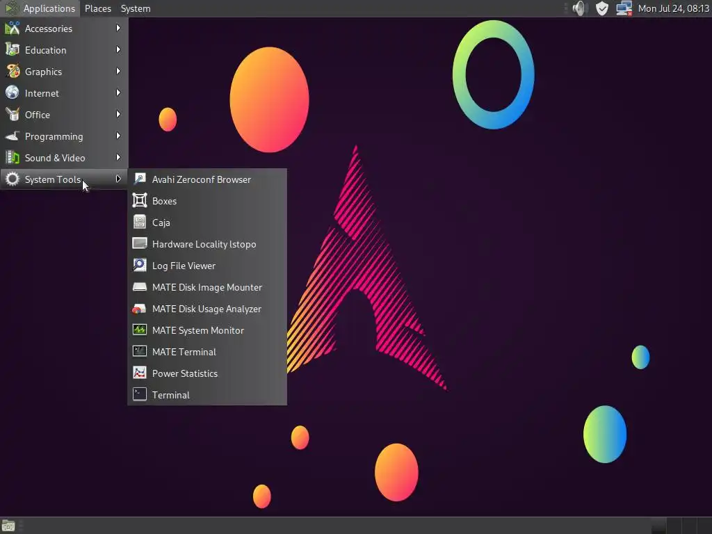Viewport: 712px width, 534px height.
Task: Click the security shield tray icon
Action: [601, 8]
